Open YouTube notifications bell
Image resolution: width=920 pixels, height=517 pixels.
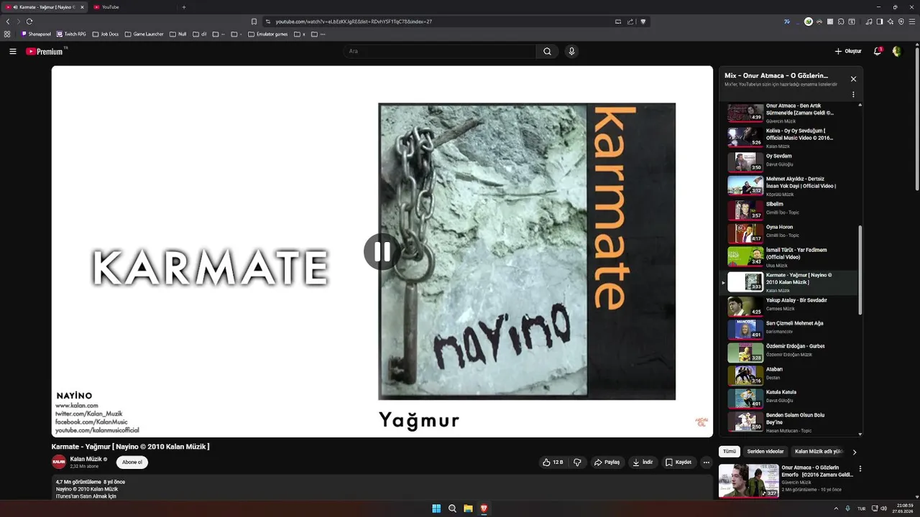pyautogui.click(x=878, y=51)
